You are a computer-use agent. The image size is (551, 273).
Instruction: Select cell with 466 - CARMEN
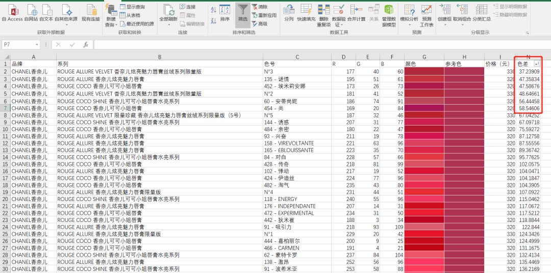(x=297, y=247)
